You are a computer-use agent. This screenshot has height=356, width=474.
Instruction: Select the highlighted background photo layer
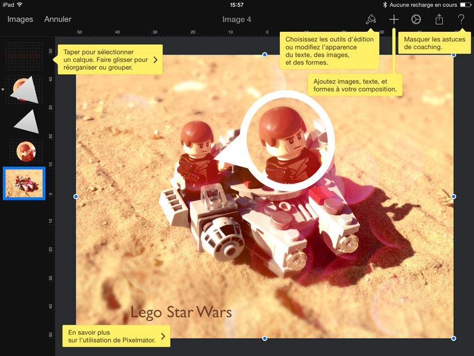coord(24,183)
